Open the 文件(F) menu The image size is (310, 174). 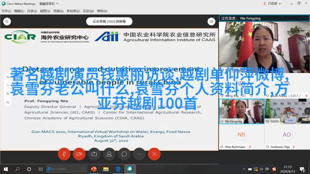(x=6, y=11)
